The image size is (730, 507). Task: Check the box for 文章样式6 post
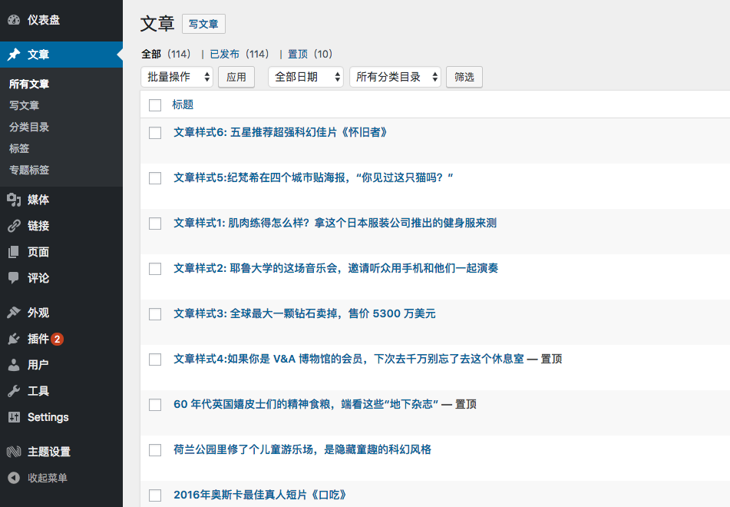click(155, 133)
